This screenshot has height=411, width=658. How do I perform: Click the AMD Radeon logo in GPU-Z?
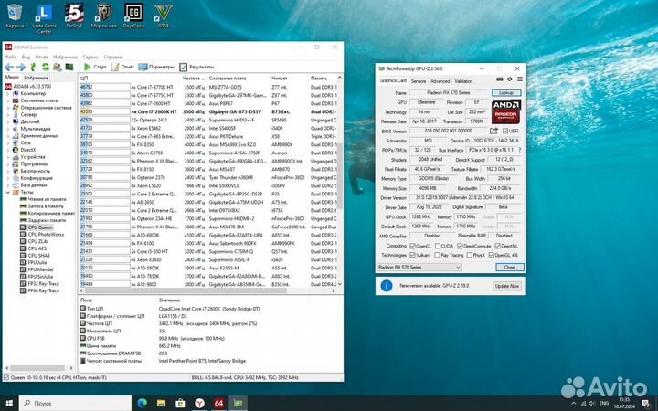[x=506, y=111]
